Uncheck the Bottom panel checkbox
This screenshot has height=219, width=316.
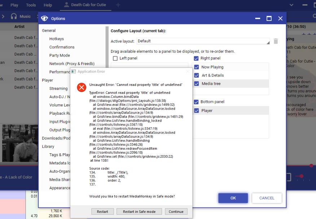196,102
